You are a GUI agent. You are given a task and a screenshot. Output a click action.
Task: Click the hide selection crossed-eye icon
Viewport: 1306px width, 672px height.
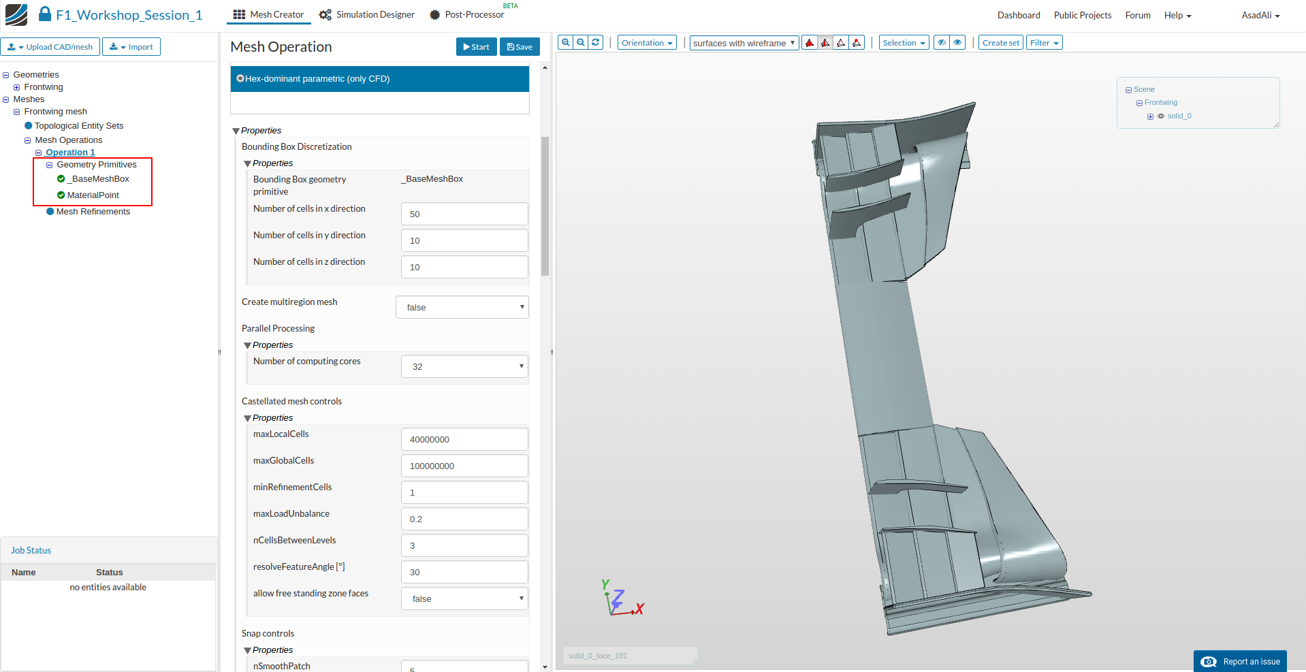(x=942, y=43)
